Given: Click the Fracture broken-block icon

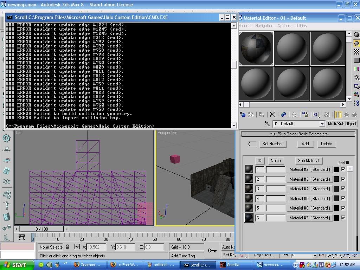Looking at the screenshot, I should point(6,171).
